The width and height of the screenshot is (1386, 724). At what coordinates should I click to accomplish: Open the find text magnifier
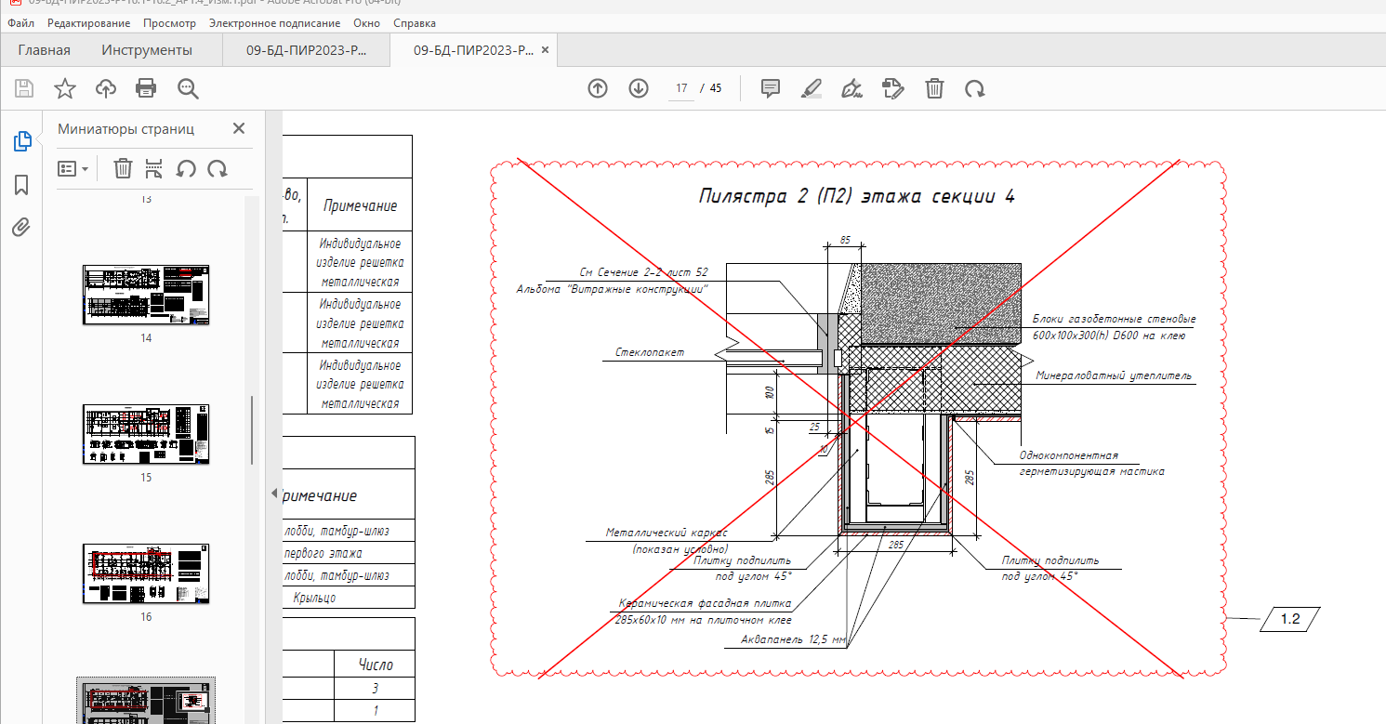188,88
